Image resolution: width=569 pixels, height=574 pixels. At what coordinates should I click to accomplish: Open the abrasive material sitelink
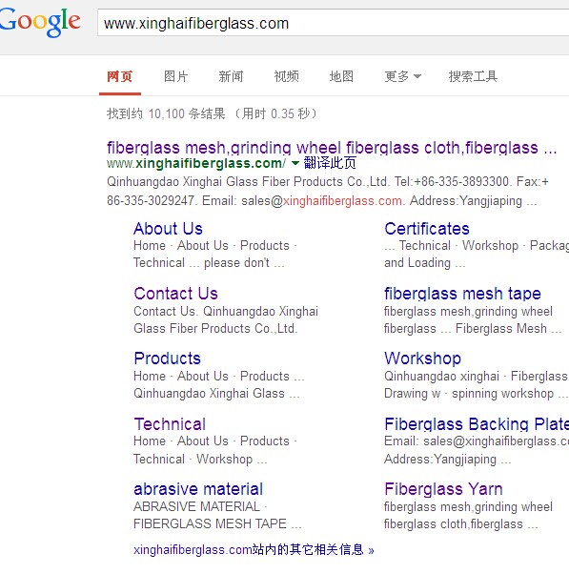click(x=198, y=489)
